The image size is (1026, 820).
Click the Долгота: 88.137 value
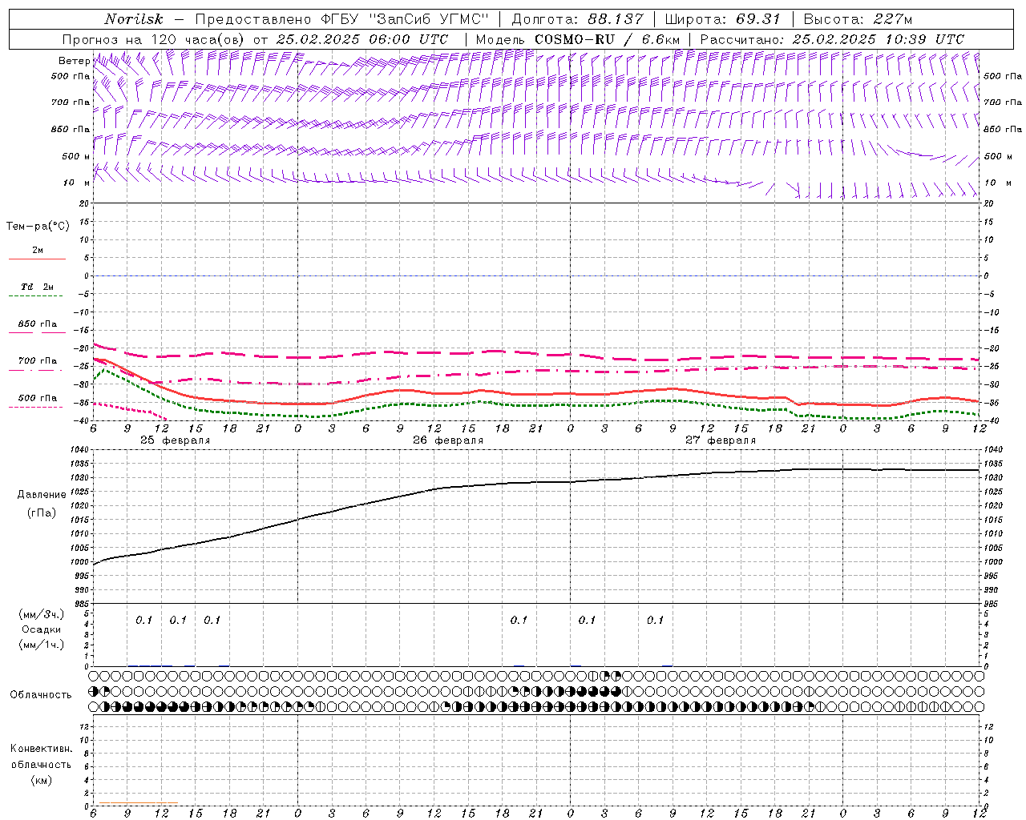(x=577, y=19)
